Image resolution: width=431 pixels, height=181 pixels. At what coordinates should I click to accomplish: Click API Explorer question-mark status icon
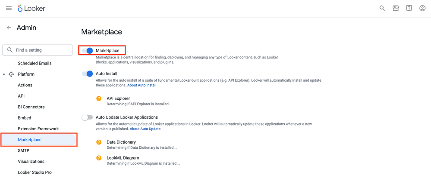pos(99,98)
